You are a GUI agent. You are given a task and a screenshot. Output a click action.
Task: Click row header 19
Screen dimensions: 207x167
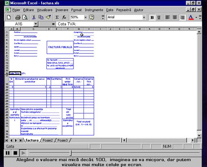click(x=7, y=87)
